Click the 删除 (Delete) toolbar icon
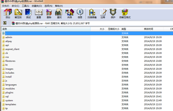This screenshot has height=111, width=173. coord(49,13)
